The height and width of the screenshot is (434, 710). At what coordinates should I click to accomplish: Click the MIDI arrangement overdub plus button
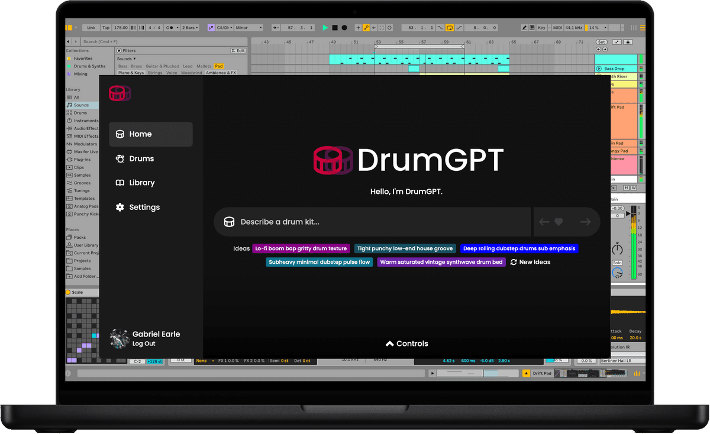click(358, 28)
